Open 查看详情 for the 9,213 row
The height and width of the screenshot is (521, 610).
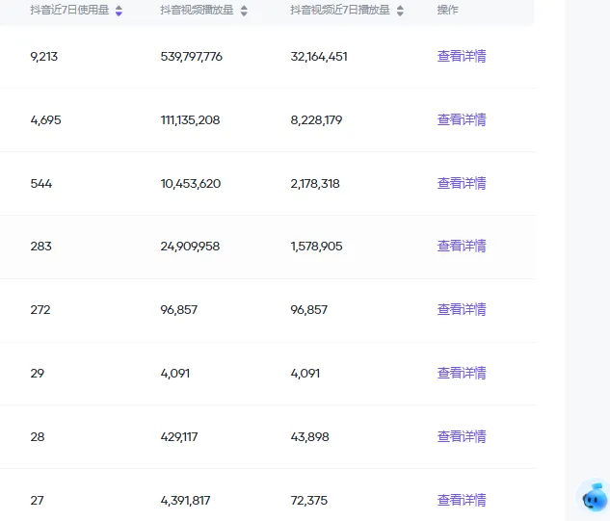(x=462, y=57)
